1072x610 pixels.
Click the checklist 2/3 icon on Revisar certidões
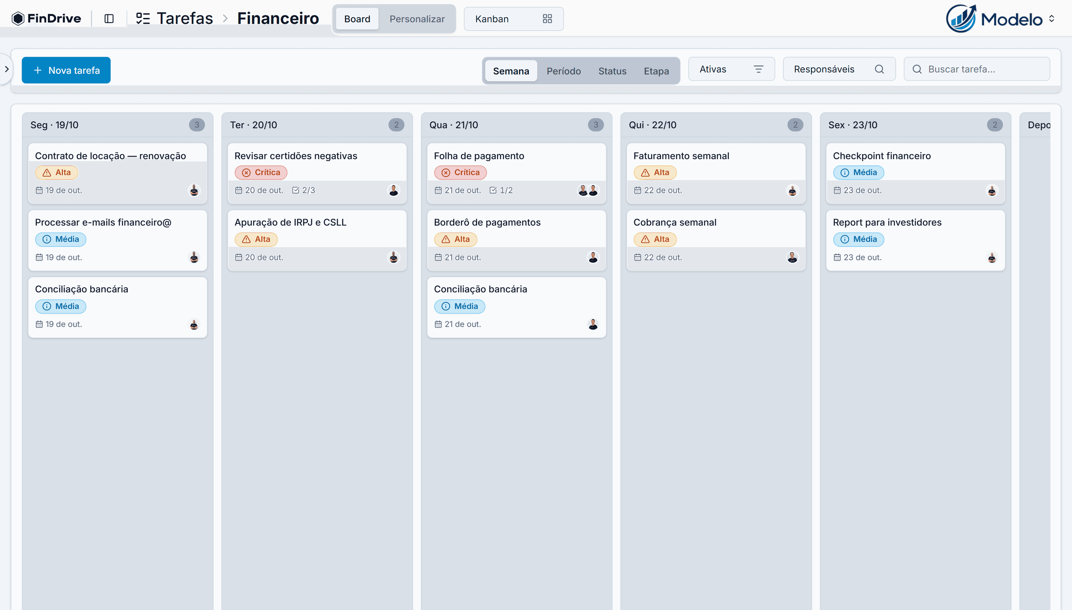[296, 190]
